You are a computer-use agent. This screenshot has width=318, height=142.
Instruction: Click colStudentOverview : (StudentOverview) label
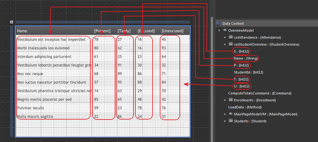(267, 44)
